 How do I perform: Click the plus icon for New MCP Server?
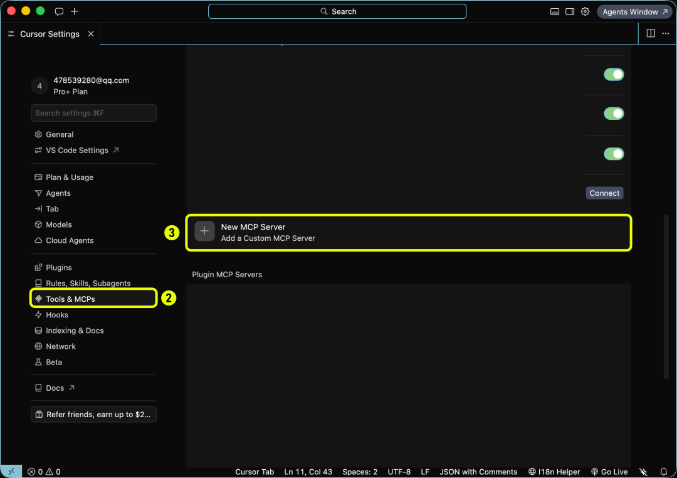click(x=204, y=231)
